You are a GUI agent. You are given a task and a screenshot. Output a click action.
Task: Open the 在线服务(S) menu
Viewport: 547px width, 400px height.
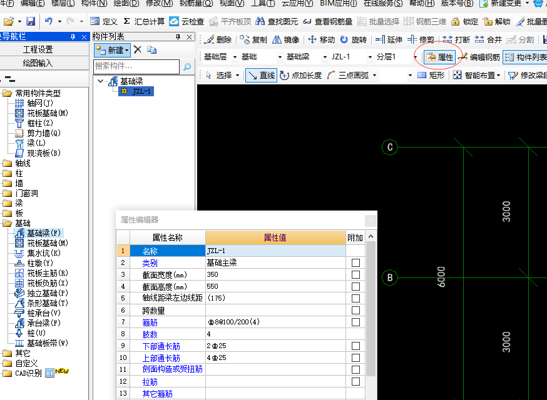click(383, 4)
